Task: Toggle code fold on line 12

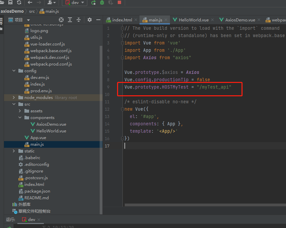Action: (122, 109)
